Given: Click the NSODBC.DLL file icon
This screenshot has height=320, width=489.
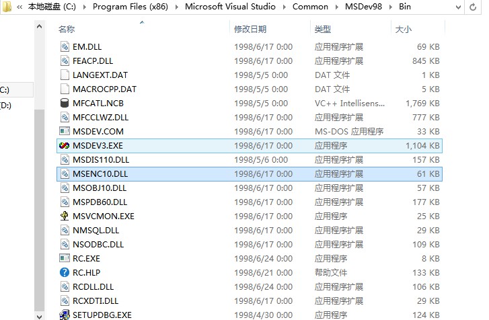Looking at the screenshot, I should pyautogui.click(x=65, y=244).
